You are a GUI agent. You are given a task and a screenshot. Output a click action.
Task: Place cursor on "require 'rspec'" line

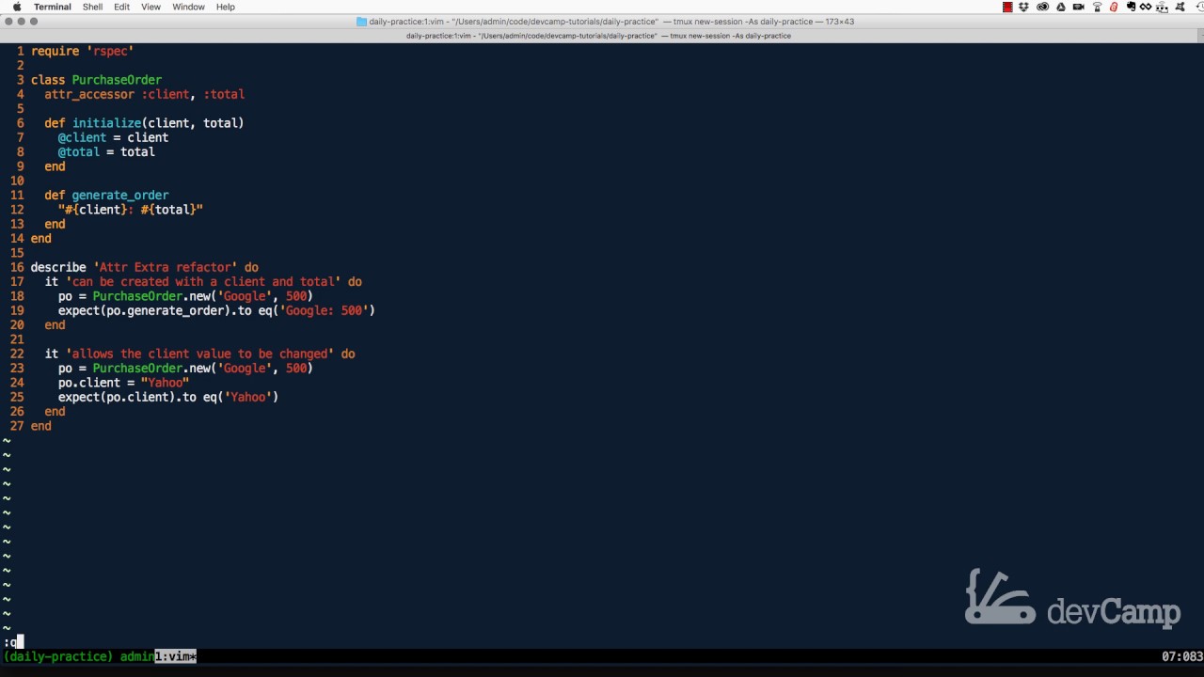(82, 51)
